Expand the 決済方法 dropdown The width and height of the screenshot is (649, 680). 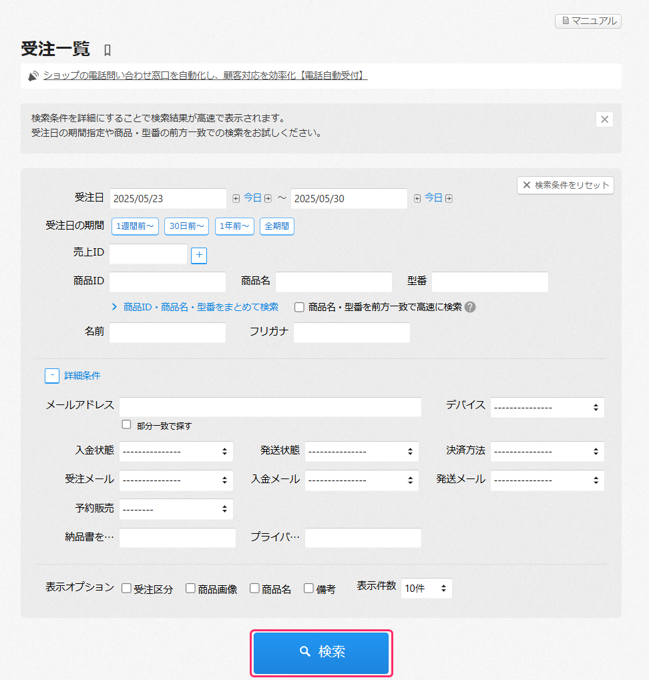(x=547, y=451)
